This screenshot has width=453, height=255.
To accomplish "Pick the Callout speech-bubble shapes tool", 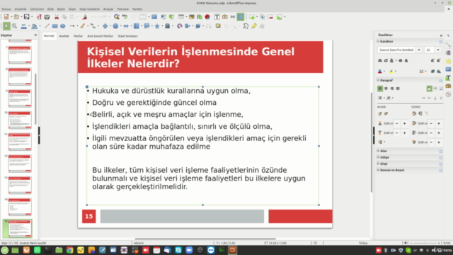I will 147,26.
